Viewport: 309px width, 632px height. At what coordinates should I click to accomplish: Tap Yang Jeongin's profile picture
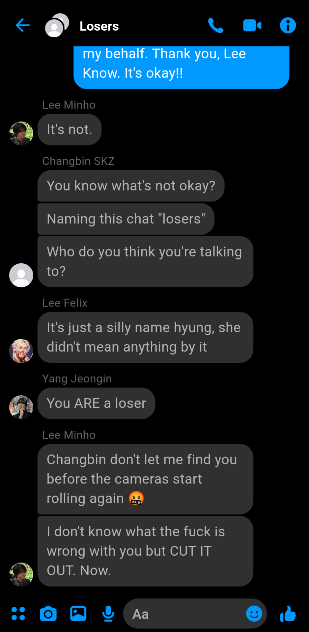21,407
